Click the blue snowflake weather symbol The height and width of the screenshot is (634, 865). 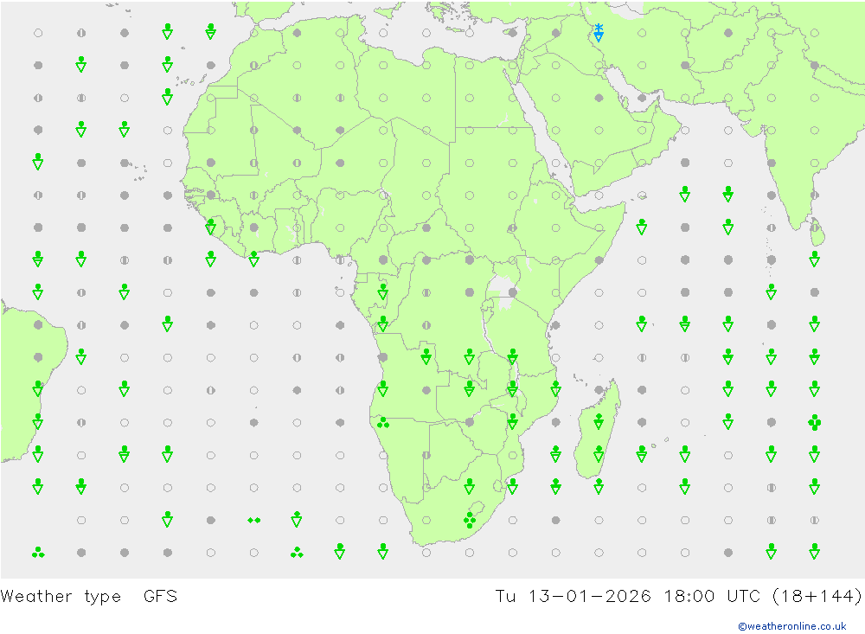599,33
